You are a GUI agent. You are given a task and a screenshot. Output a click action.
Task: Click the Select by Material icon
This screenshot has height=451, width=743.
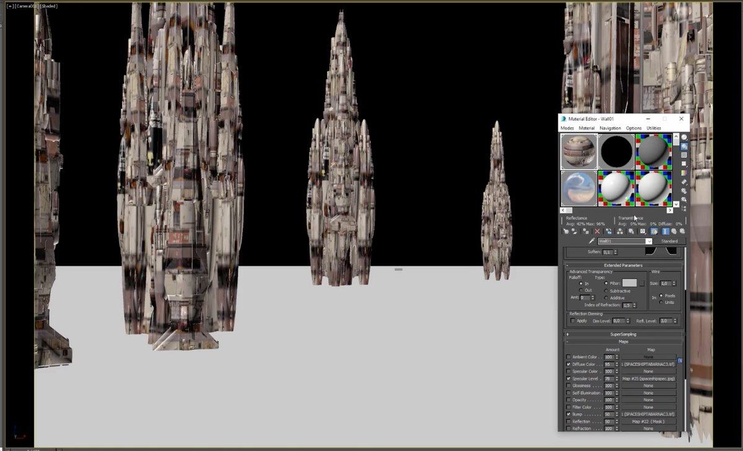(x=684, y=199)
